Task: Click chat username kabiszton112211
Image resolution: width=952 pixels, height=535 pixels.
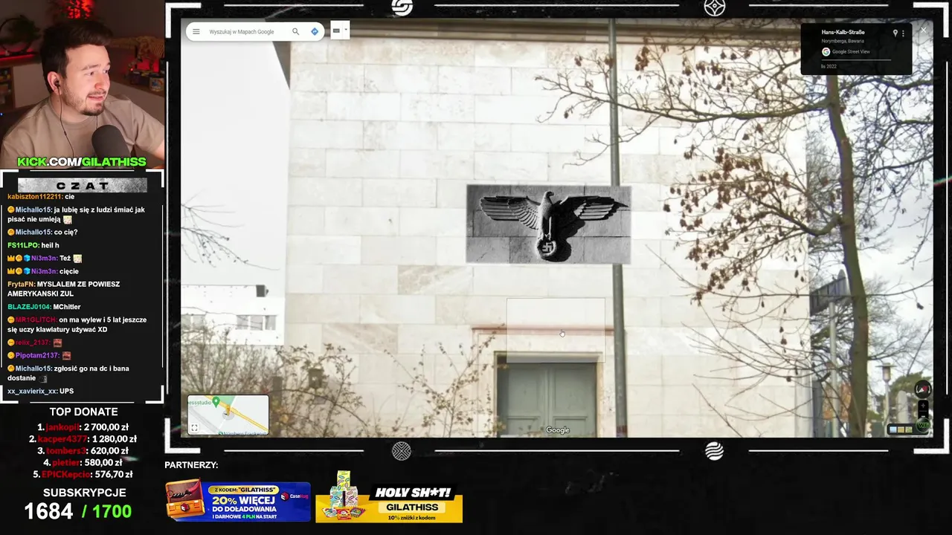Action: pyautogui.click(x=35, y=197)
